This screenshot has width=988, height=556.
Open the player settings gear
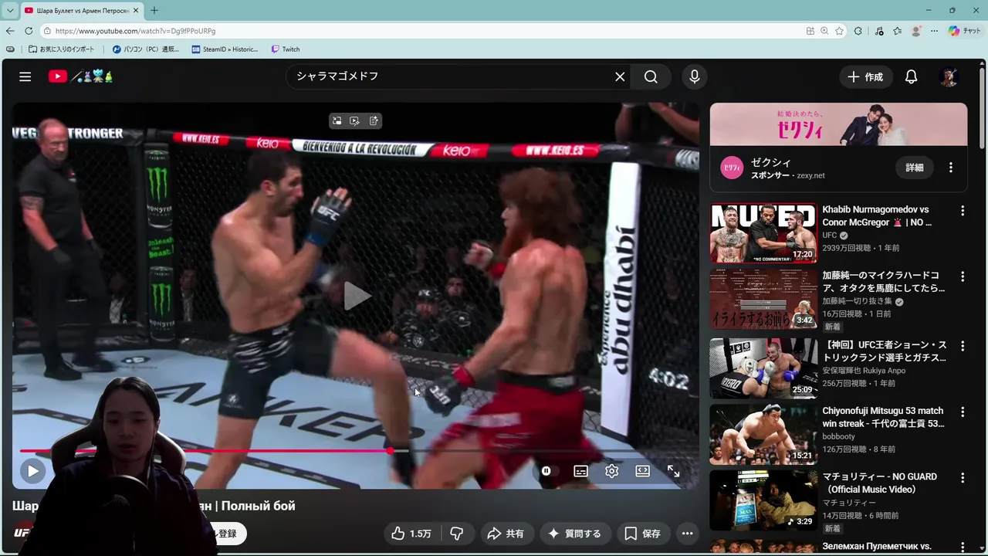pos(612,471)
